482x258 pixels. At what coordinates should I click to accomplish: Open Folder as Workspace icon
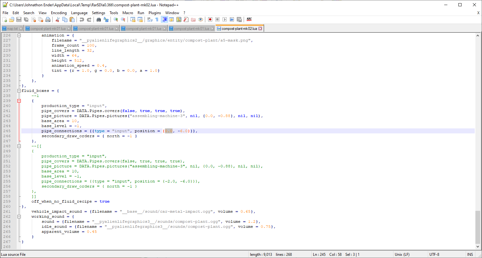193,20
